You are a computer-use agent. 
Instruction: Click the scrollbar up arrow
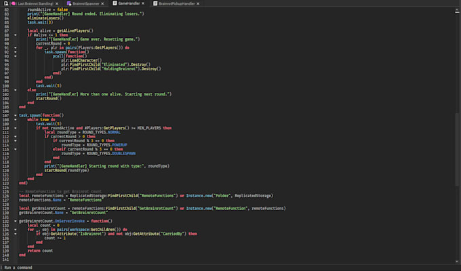point(457,11)
